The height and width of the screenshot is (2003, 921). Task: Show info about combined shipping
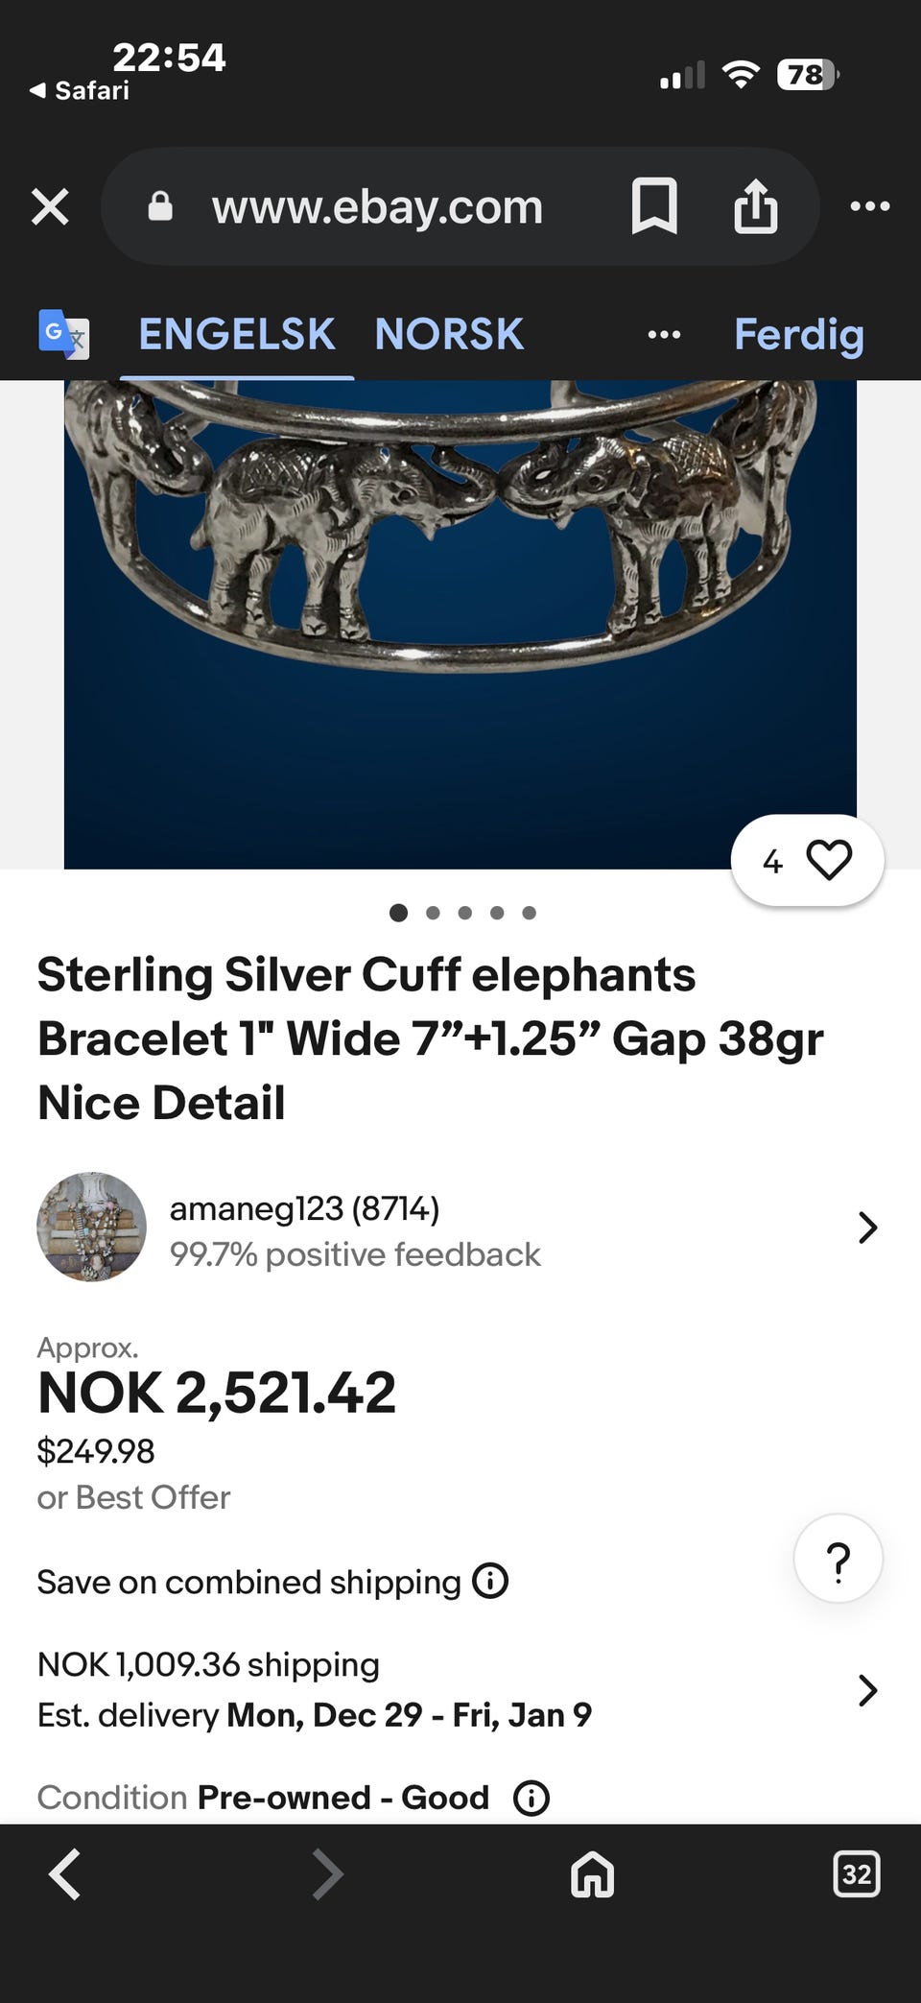[490, 1580]
